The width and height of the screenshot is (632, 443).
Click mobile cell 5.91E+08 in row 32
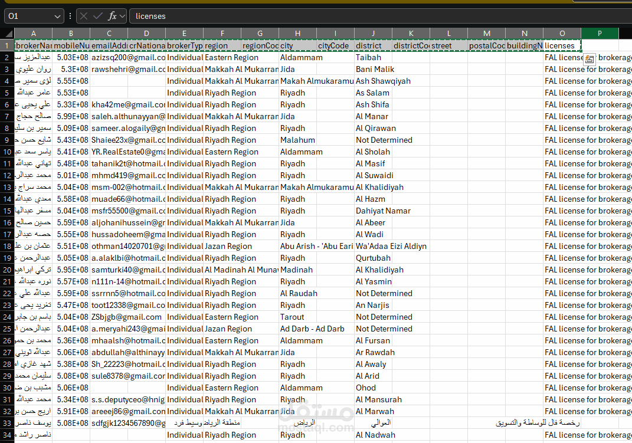click(71, 412)
